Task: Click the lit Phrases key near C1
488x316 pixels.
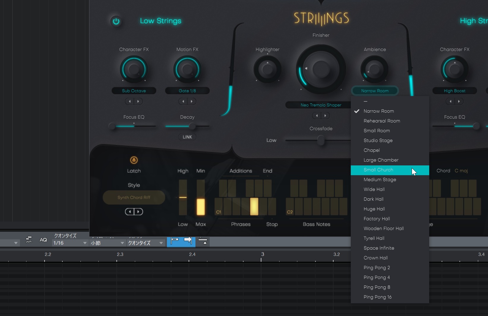Action: [254, 206]
